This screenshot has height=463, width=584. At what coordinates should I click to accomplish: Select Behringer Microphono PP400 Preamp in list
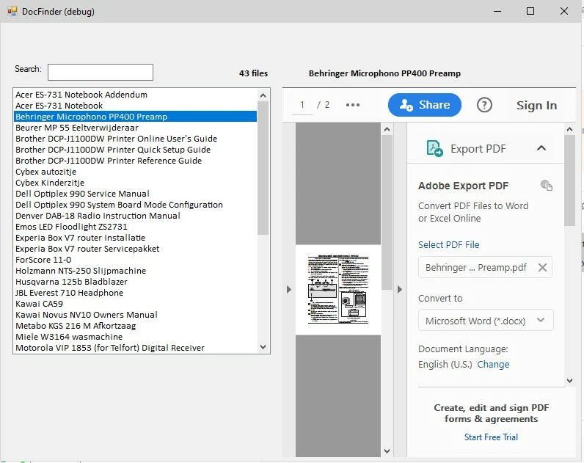(x=135, y=117)
